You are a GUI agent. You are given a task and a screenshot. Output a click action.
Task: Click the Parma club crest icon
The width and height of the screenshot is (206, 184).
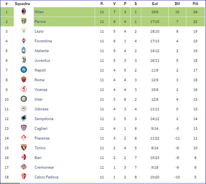pyautogui.click(x=23, y=22)
